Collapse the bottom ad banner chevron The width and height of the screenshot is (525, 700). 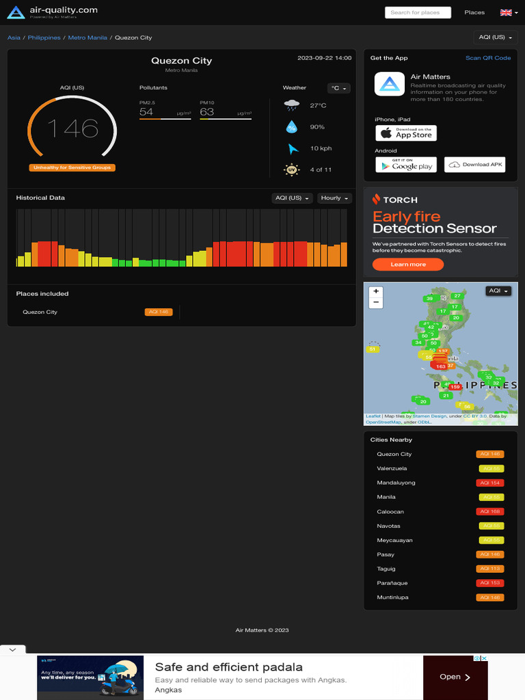[12, 650]
